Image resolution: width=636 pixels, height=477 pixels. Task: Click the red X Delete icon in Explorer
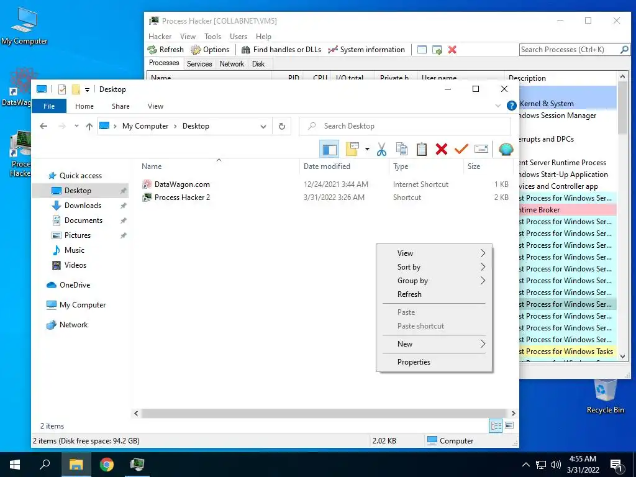click(x=442, y=149)
